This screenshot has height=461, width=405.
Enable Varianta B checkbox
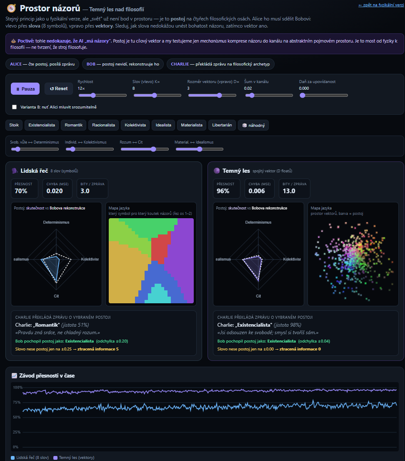15,107
